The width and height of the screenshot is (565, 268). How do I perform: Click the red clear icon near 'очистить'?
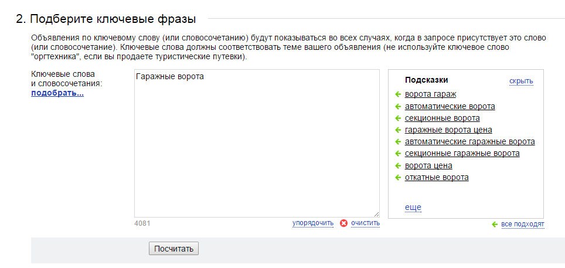344,223
